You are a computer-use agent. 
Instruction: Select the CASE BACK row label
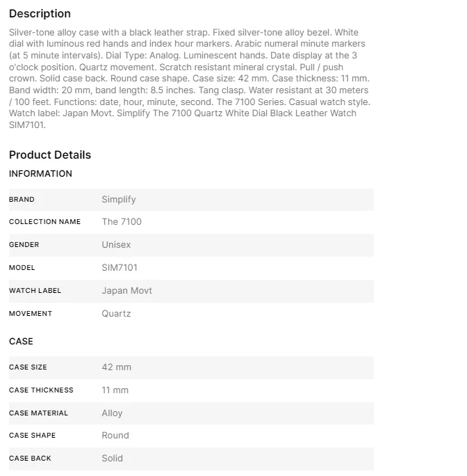click(30, 459)
